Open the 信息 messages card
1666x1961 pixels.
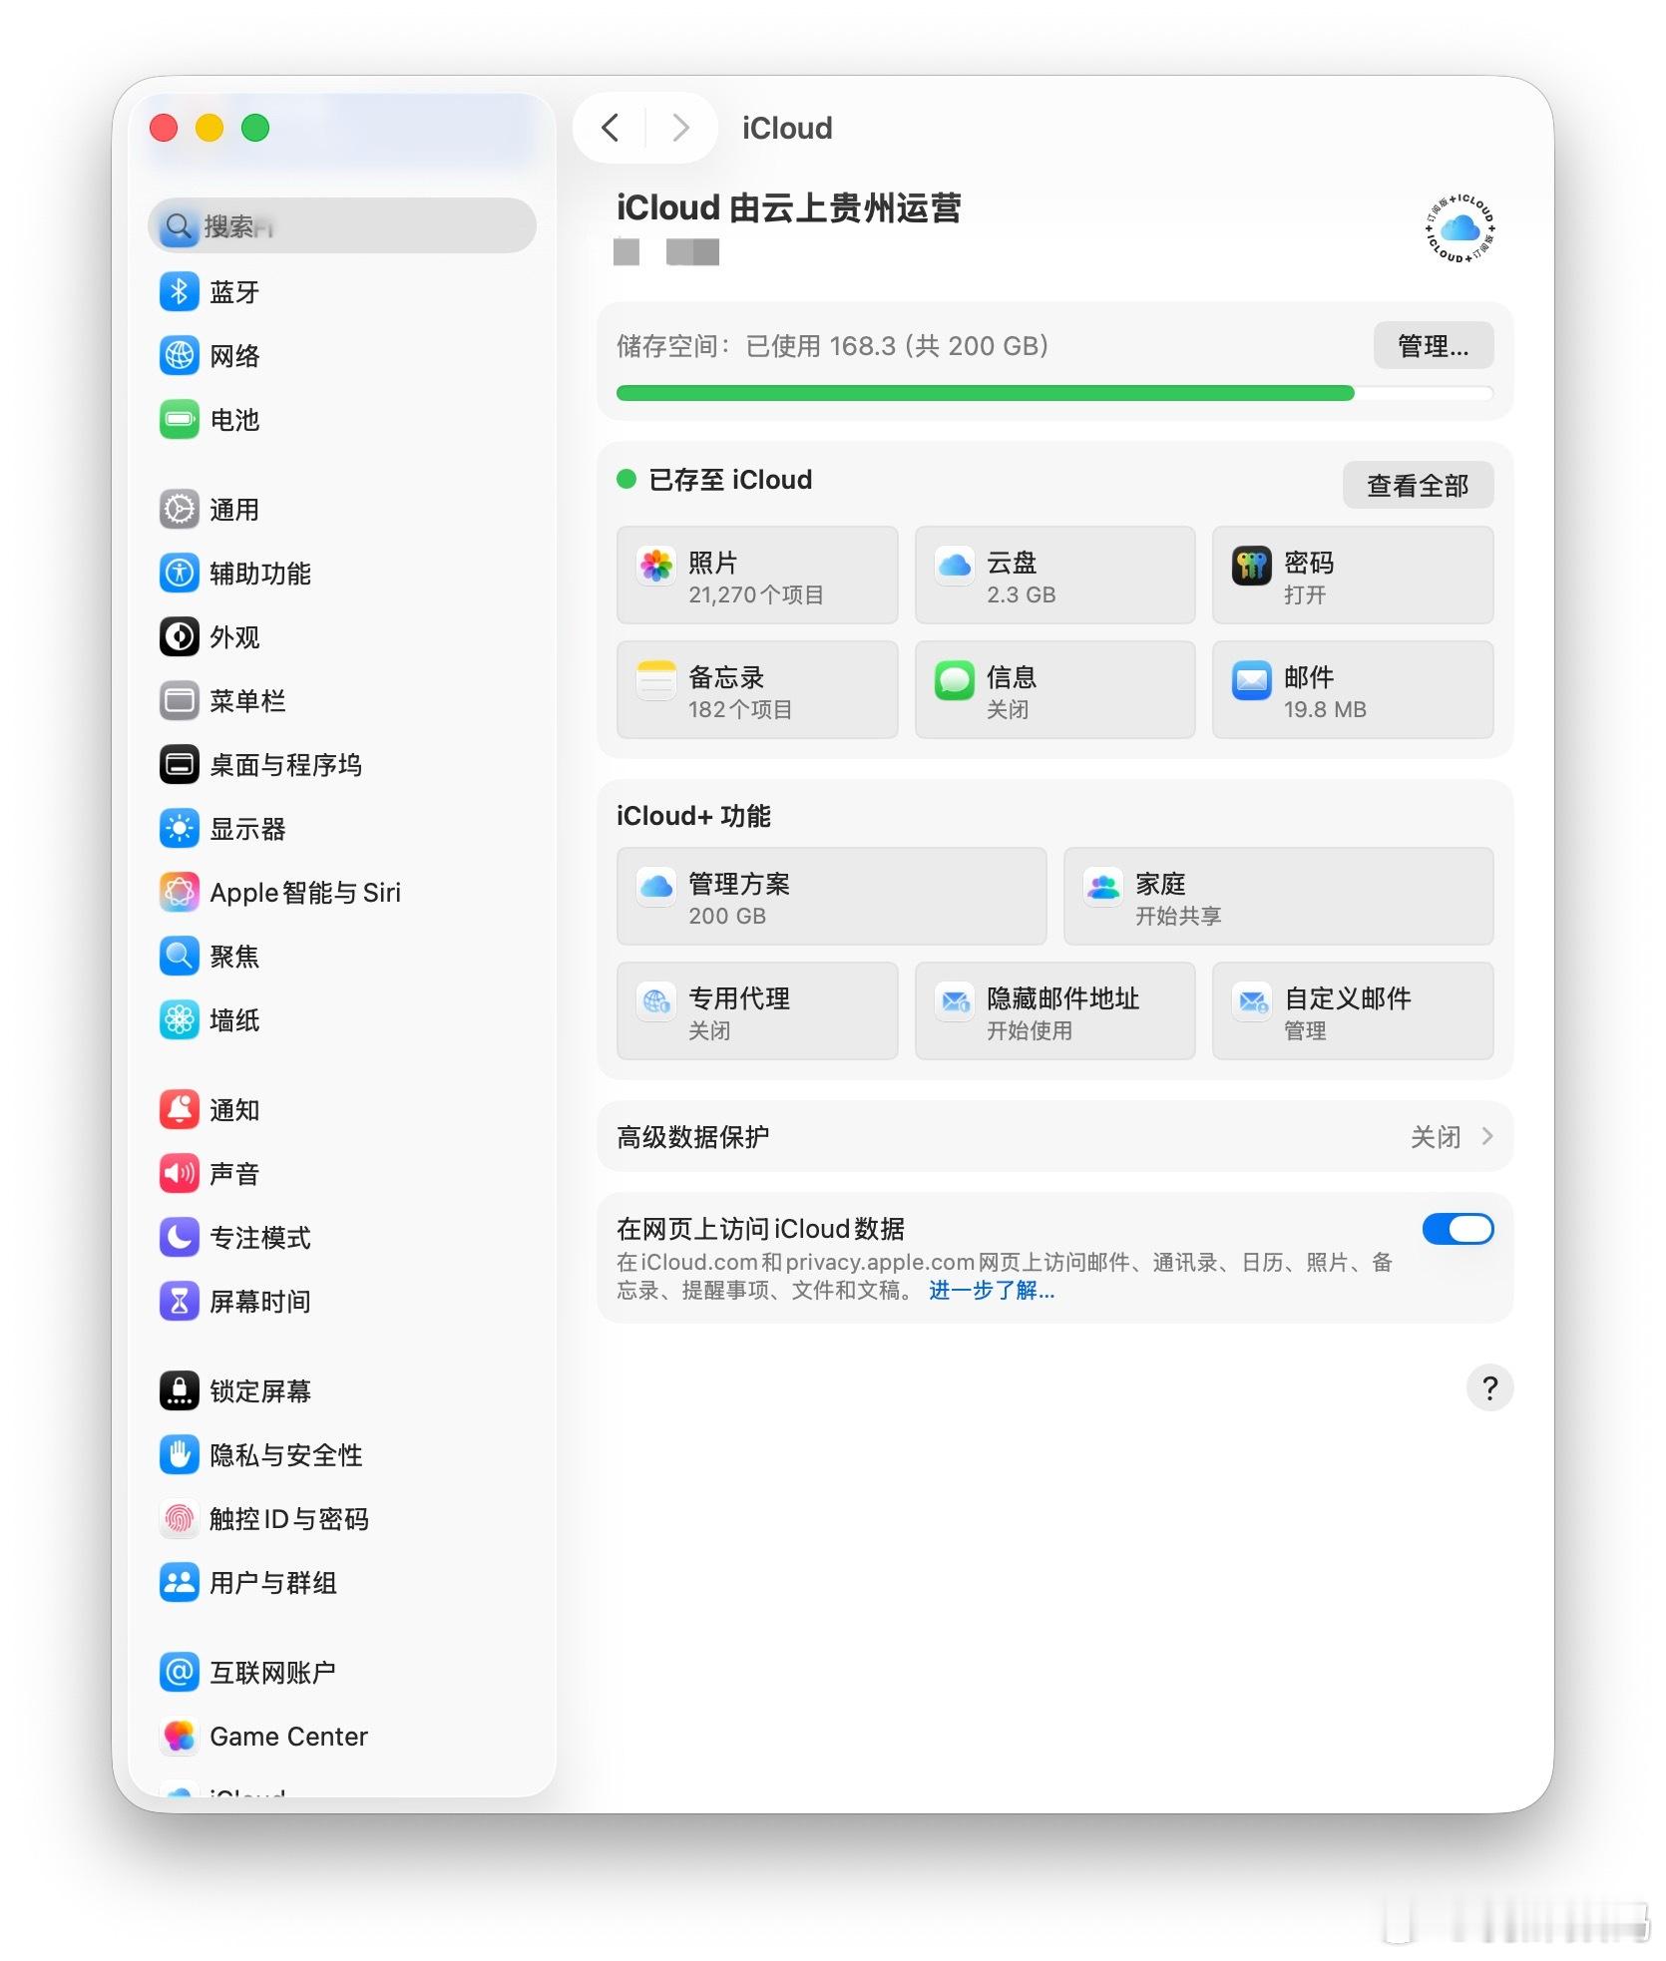click(1054, 690)
